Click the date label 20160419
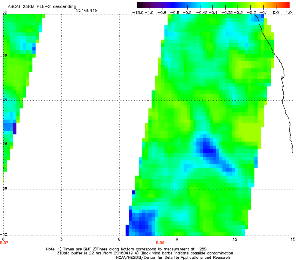The width and height of the screenshot is (296, 260). pyautogui.click(x=87, y=10)
